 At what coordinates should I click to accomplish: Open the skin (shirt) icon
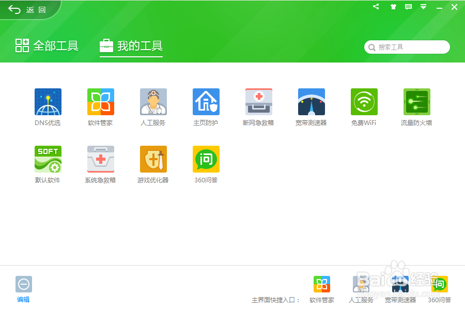click(393, 7)
